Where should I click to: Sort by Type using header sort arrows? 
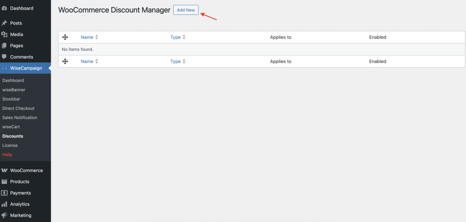184,37
